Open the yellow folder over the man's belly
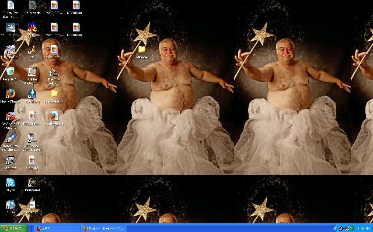The width and height of the screenshot is (373, 232). click(x=54, y=94)
